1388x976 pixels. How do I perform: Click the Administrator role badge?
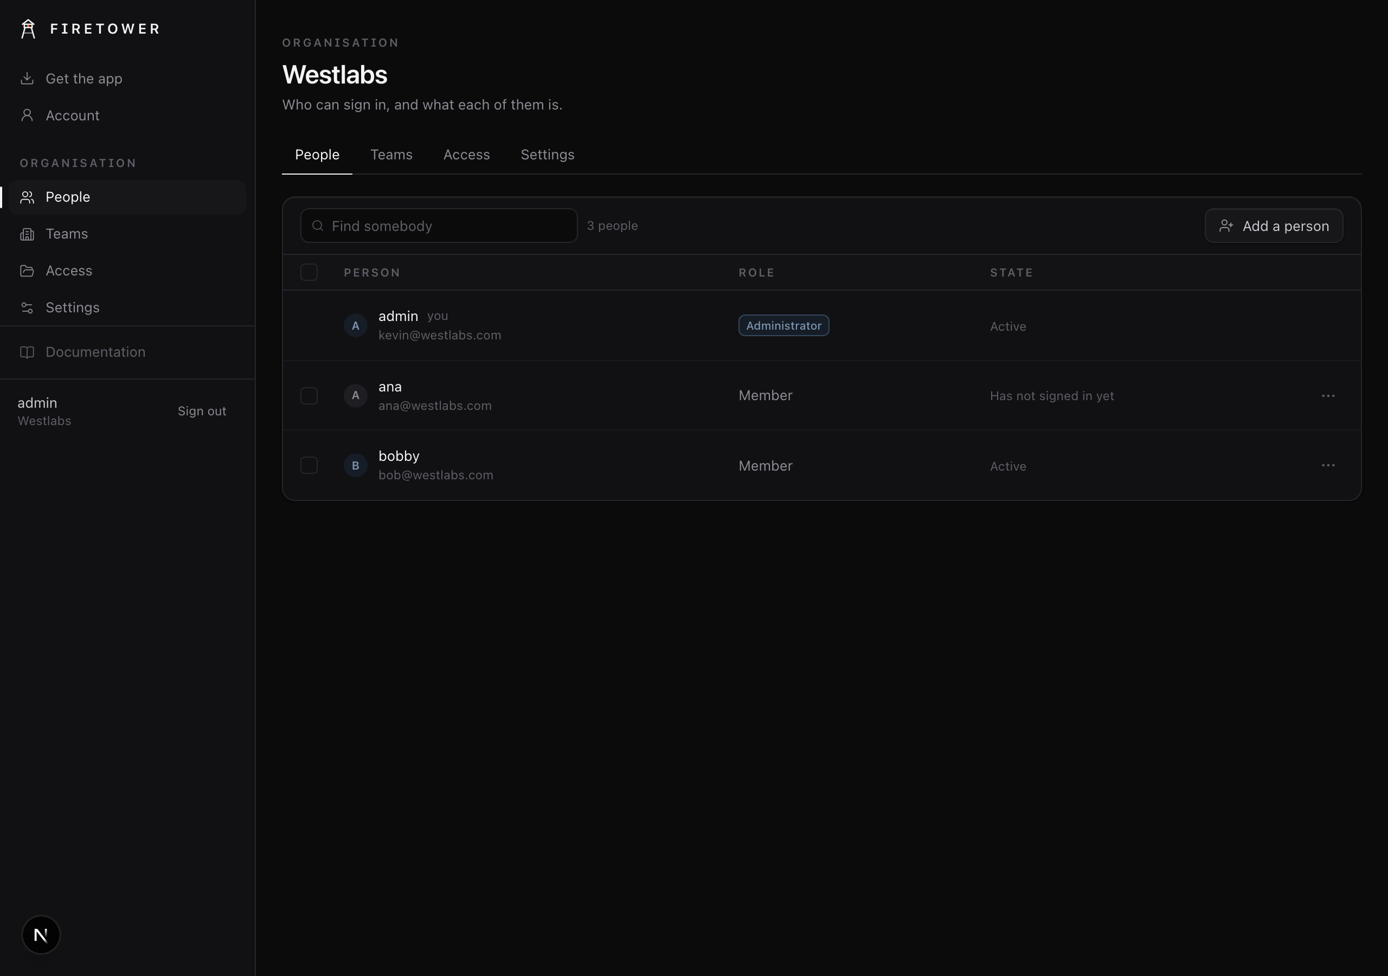click(x=783, y=325)
